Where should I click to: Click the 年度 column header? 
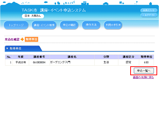[x=21, y=57]
